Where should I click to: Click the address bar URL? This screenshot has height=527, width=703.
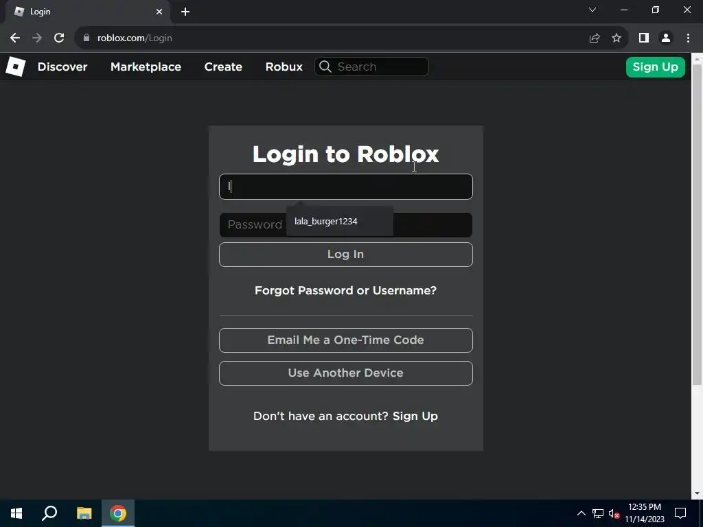tap(135, 38)
